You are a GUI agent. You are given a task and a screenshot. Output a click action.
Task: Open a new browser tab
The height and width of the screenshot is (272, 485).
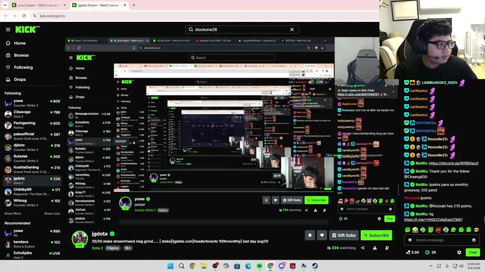[134, 5]
